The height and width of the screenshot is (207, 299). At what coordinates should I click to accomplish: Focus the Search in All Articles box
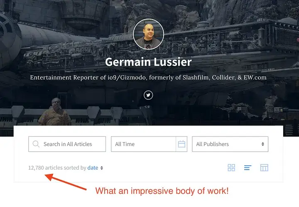point(67,144)
